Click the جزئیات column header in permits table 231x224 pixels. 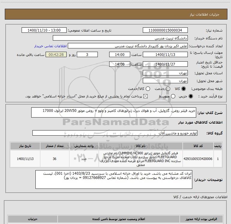(x=33, y=219)
